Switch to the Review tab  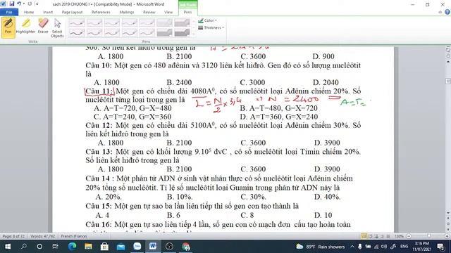coord(149,12)
